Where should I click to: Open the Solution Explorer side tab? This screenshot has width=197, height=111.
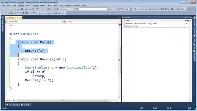click(x=195, y=25)
